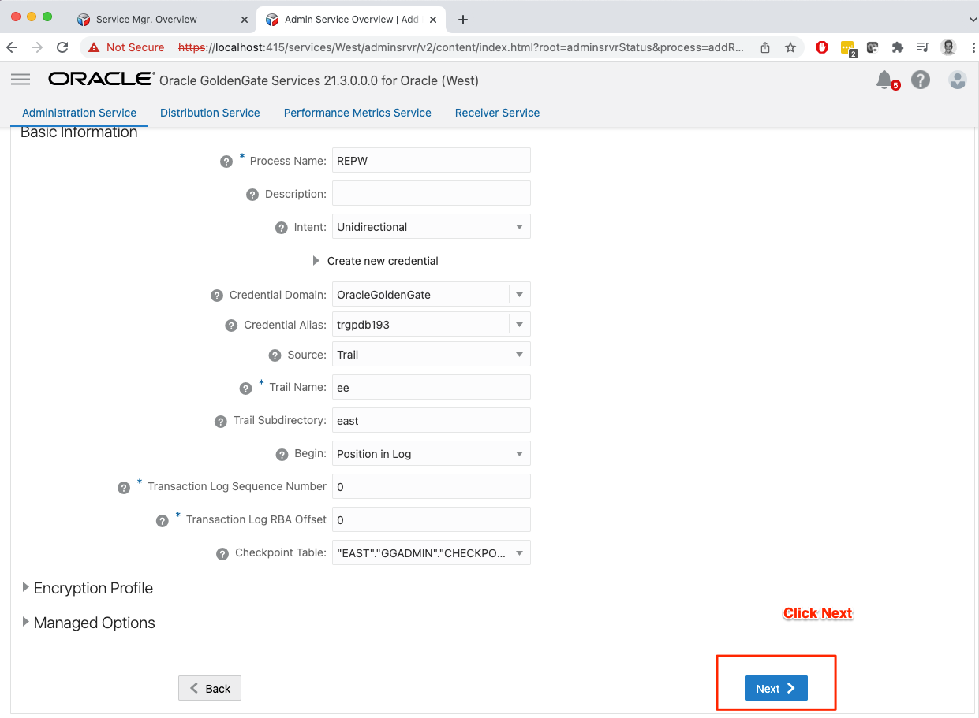The image size is (979, 718).
Task: Open the browser extensions puzzle icon
Action: (x=897, y=47)
